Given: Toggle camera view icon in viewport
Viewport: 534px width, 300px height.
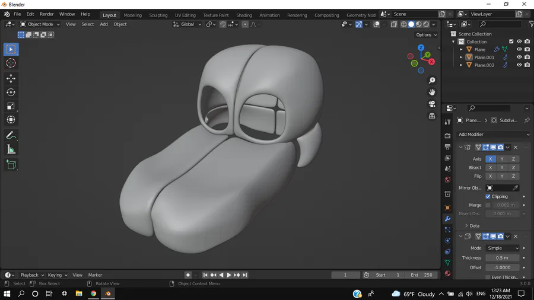Looking at the screenshot, I should 432,104.
